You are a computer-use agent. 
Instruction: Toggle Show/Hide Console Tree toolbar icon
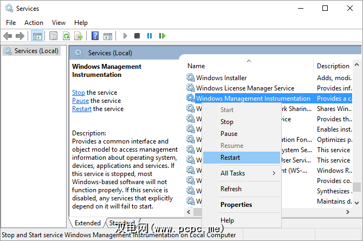(x=37, y=36)
